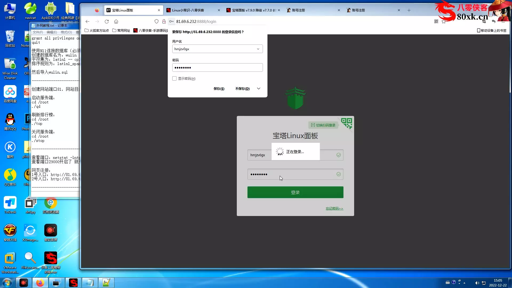512x288 pixels.
Task: Enable the show password checkbox
Action: [x=174, y=78]
